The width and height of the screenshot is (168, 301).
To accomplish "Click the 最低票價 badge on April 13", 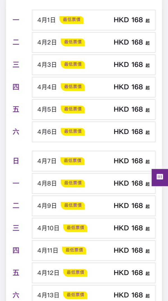I will click(x=75, y=295).
